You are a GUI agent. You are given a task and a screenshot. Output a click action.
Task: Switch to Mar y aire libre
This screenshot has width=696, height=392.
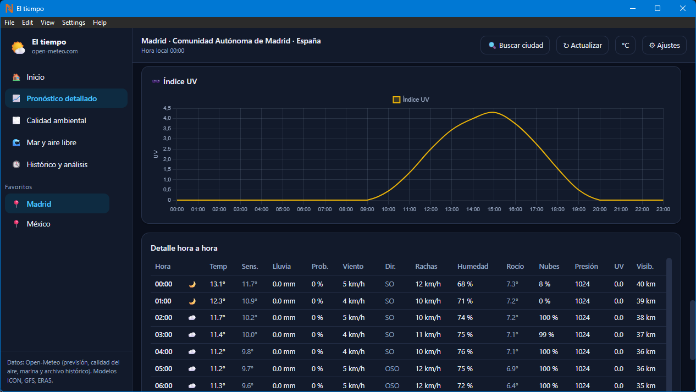[66, 142]
